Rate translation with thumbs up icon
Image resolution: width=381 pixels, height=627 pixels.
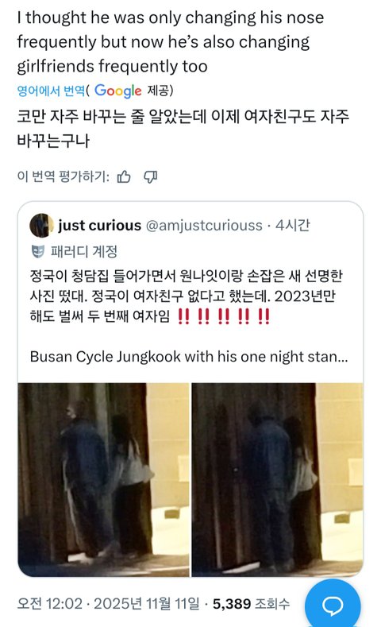coord(124,176)
